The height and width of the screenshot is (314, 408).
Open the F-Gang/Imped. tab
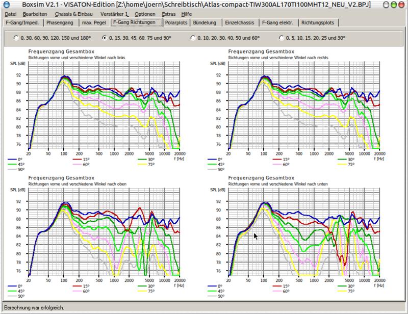(x=22, y=22)
